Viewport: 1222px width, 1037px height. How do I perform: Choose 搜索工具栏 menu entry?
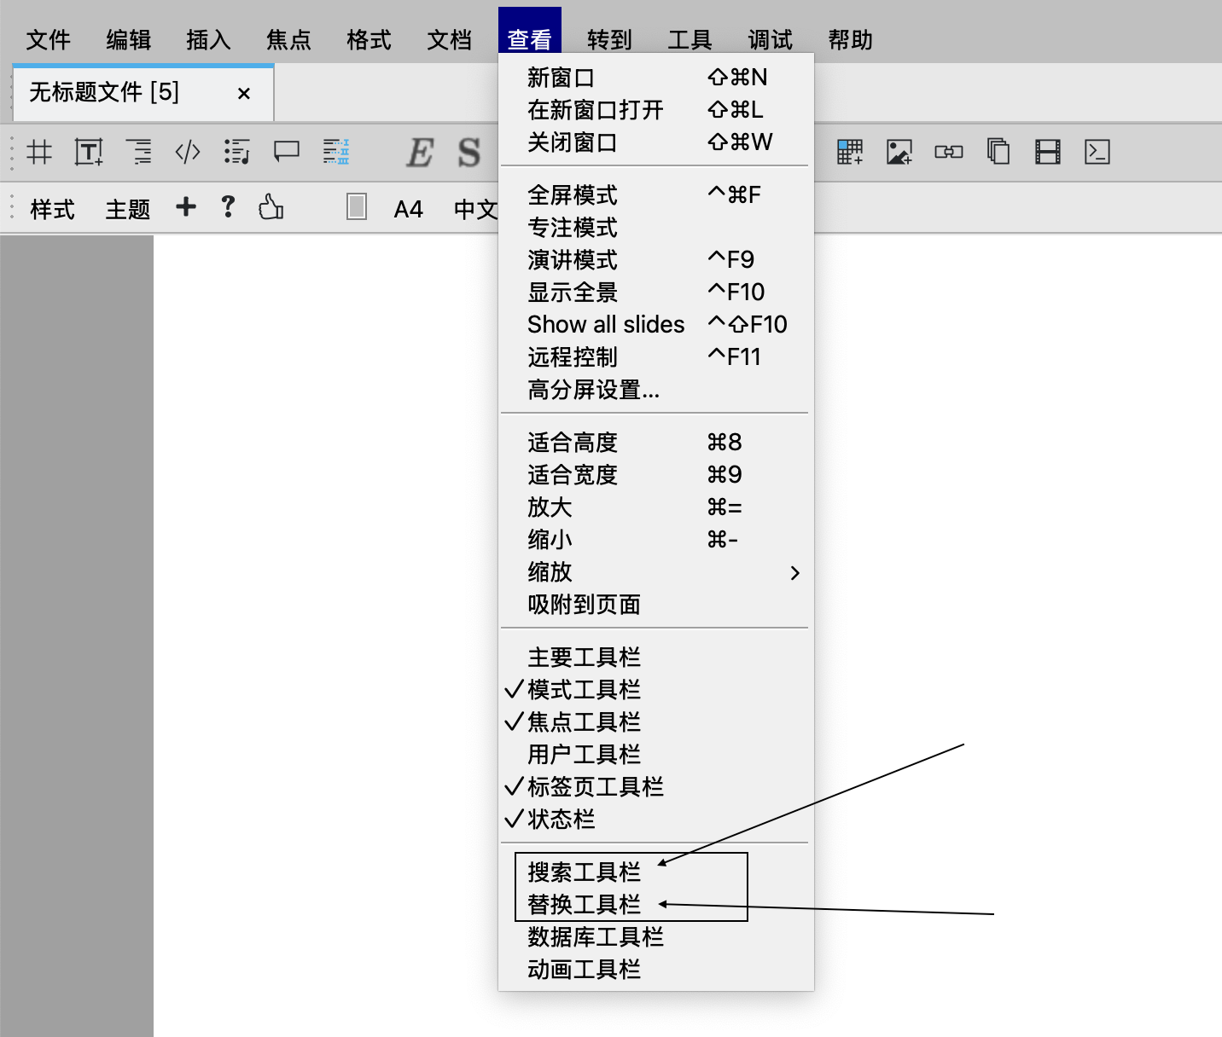tap(584, 872)
